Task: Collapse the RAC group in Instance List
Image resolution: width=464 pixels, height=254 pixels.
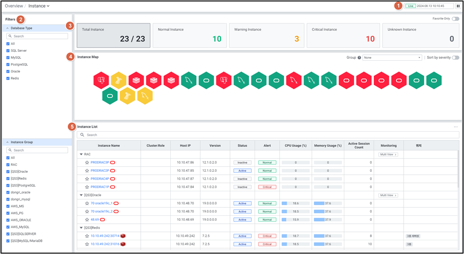Action: coord(81,154)
